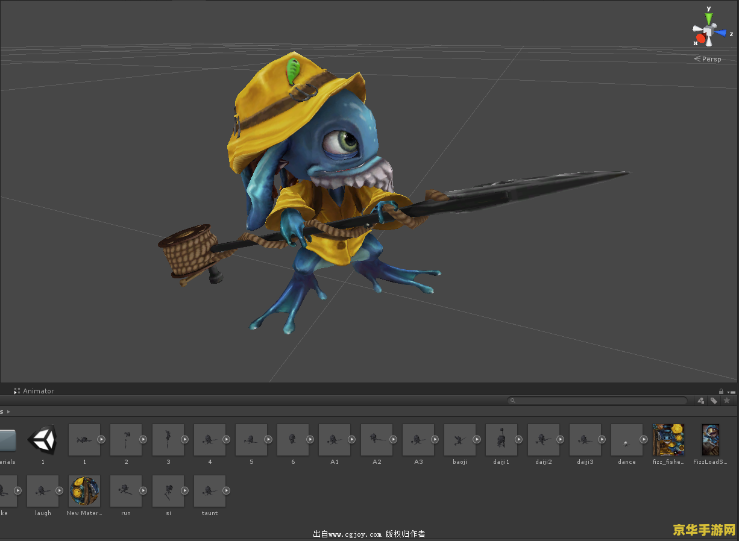Expand model asset 2 with its arrow
Image resolution: width=739 pixels, height=541 pixels.
(143, 439)
